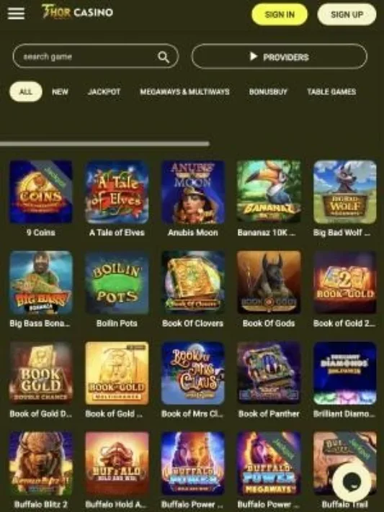Launch the Boilin Pots game icon
The width and height of the screenshot is (384, 512).
click(117, 282)
